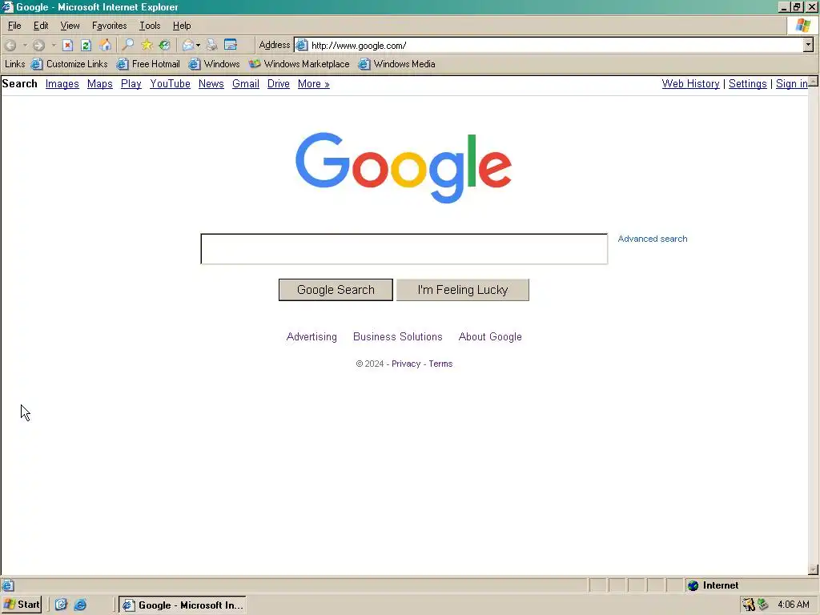Viewport: 820px width, 615px height.
Task: Open the Settings link
Action: pyautogui.click(x=748, y=83)
